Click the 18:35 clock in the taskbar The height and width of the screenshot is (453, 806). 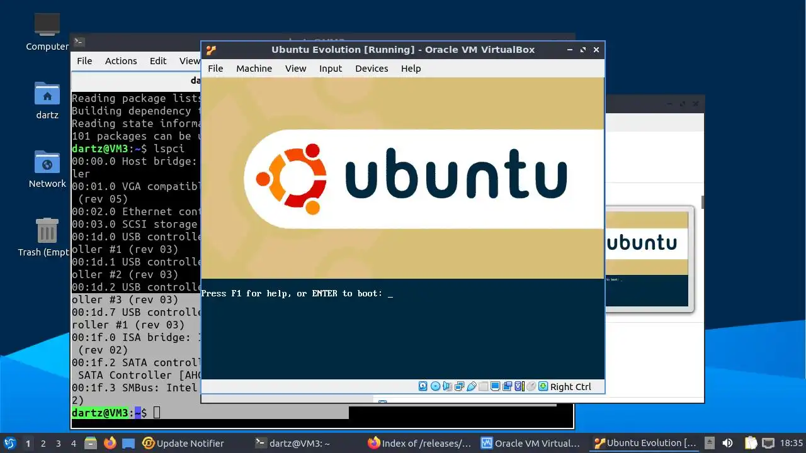[x=792, y=443]
